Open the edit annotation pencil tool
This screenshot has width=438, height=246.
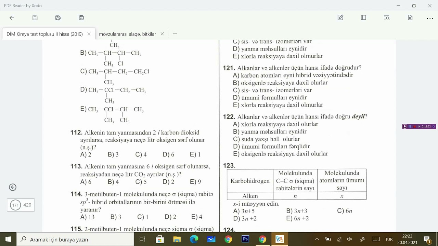pos(340,18)
